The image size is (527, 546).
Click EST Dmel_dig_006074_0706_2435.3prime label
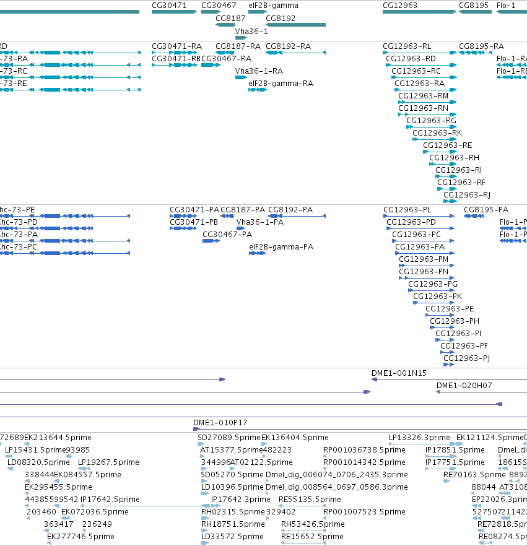pos(337,475)
